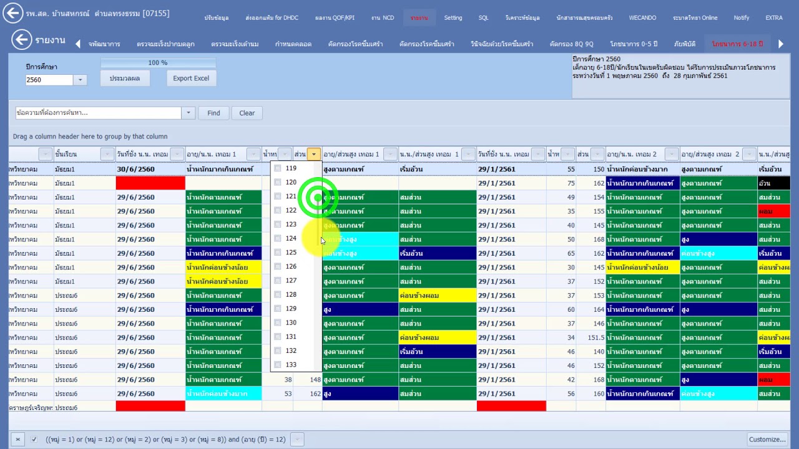The image size is (799, 449).
Task: Open the filter button on อายุ/น.น. เทอม 2 column
Action: [x=672, y=154]
